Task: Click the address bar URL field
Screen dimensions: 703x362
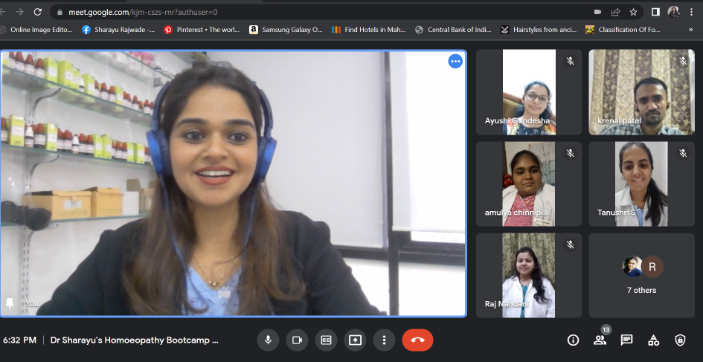Action: point(298,12)
